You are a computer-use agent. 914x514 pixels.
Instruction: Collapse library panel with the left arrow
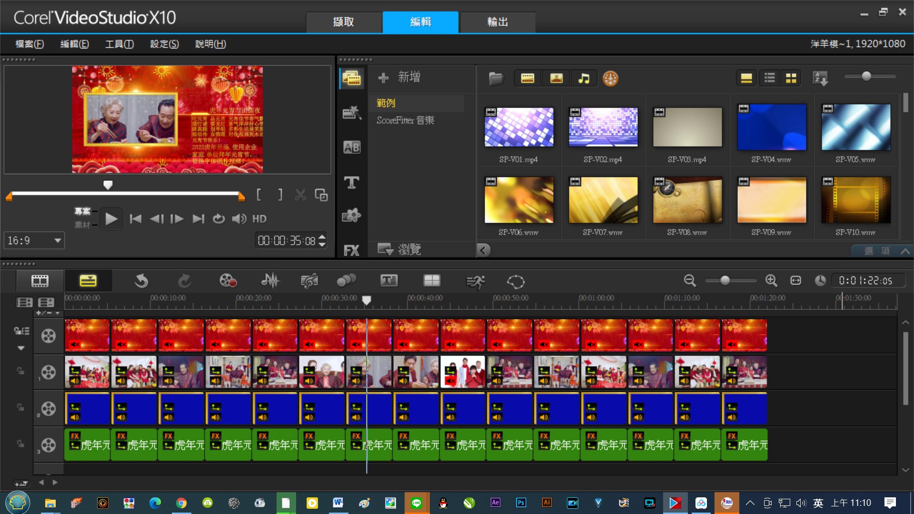click(x=484, y=250)
